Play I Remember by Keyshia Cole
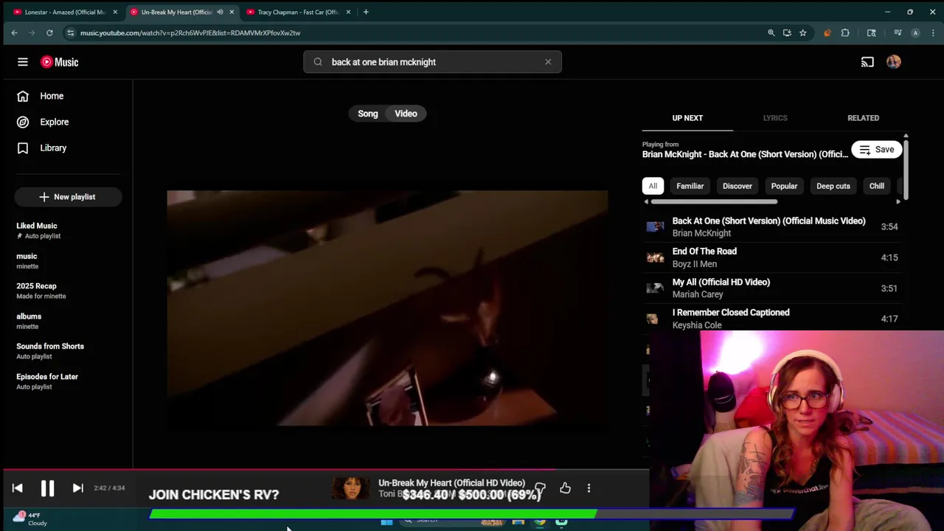Viewport: 944px width, 531px height. pyautogui.click(x=771, y=319)
